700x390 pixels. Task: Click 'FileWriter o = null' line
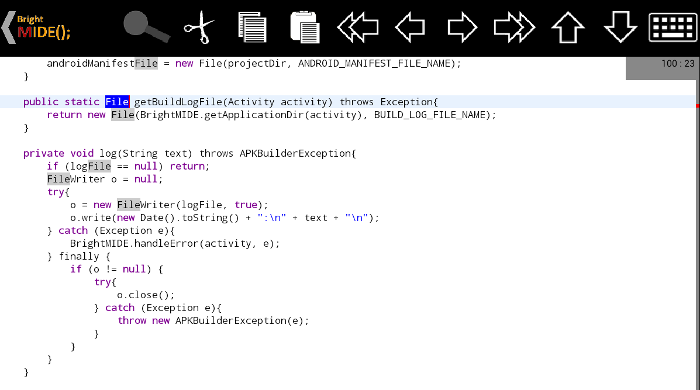coord(105,179)
